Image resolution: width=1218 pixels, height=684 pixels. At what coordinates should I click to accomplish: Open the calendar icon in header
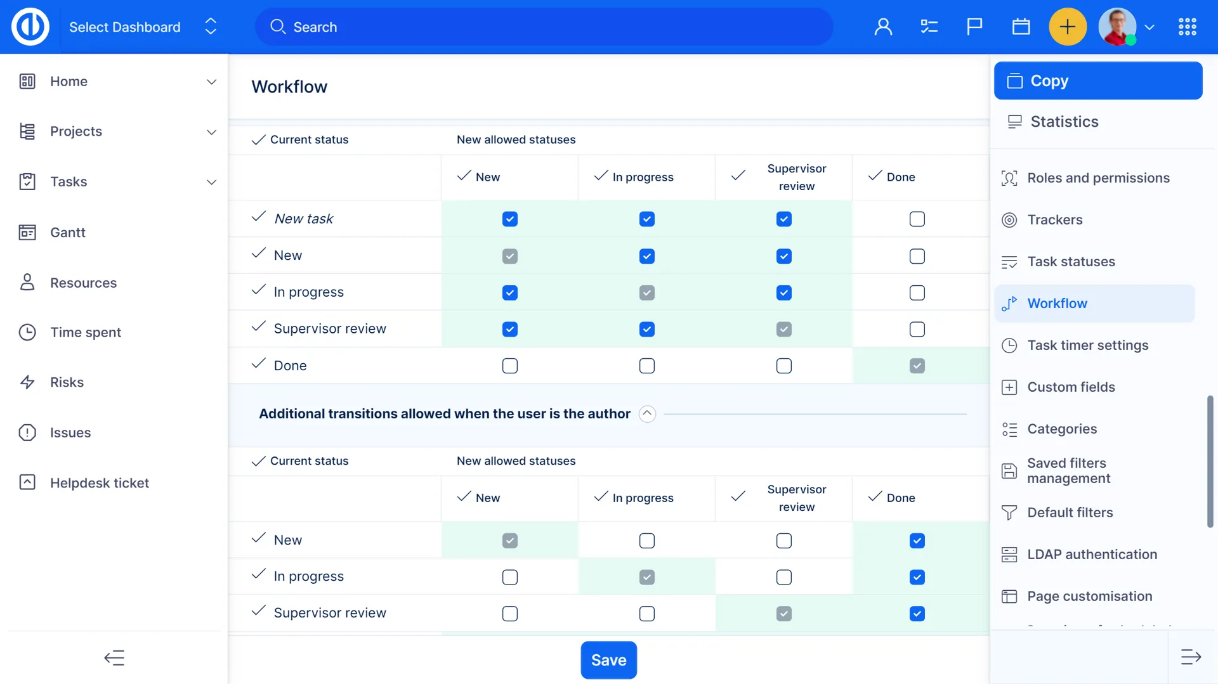(x=1021, y=27)
